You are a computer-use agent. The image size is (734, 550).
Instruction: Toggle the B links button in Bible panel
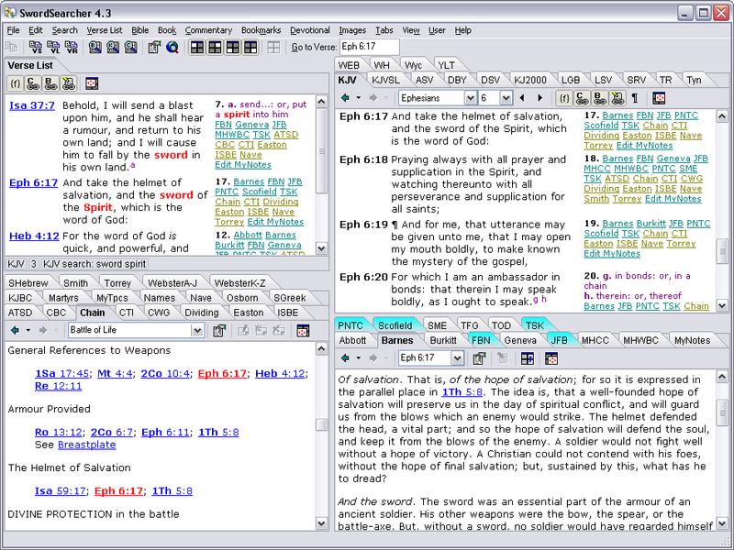pyautogui.click(x=600, y=98)
